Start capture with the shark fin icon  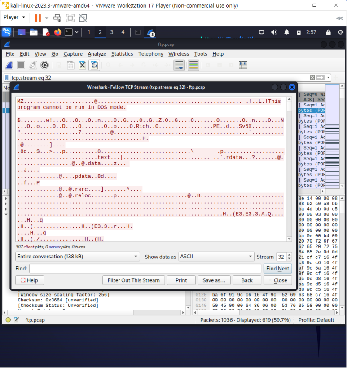click(x=9, y=65)
